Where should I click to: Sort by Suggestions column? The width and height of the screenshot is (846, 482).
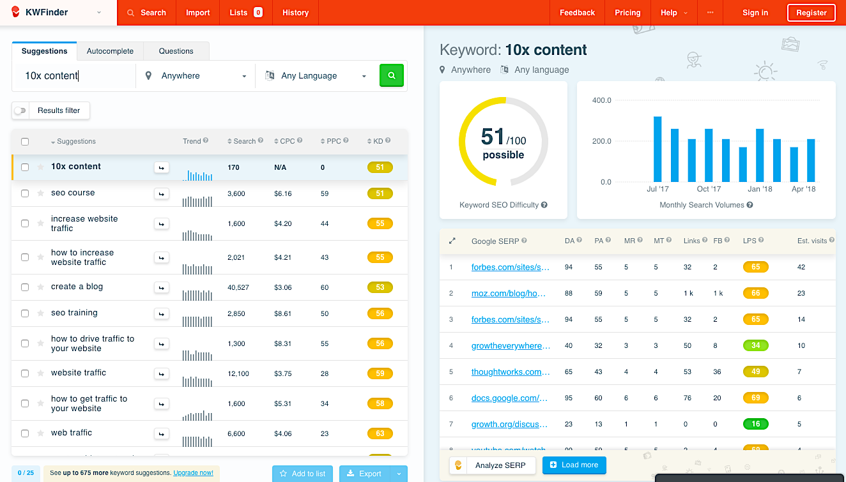tap(73, 141)
